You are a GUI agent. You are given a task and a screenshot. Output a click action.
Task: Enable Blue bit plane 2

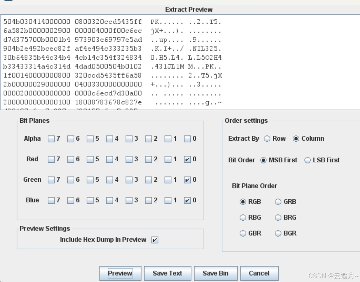pyautogui.click(x=149, y=200)
